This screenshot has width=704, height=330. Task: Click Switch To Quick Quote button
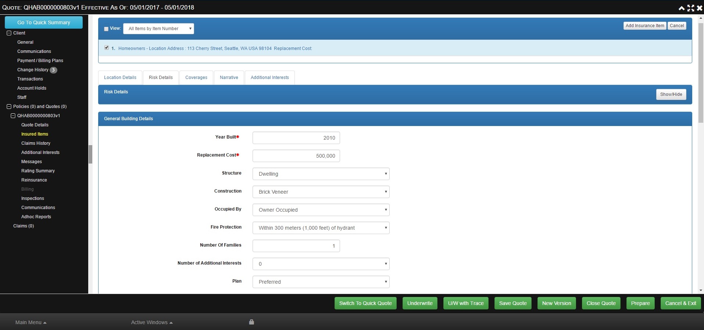[365, 303]
